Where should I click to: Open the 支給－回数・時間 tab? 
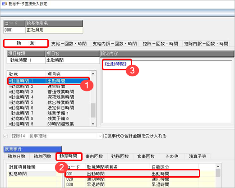(69, 44)
